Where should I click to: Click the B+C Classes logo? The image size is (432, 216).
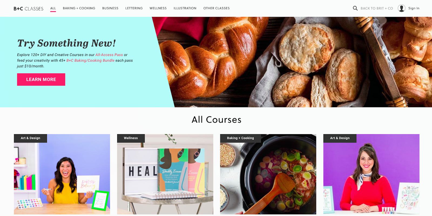pos(28,9)
